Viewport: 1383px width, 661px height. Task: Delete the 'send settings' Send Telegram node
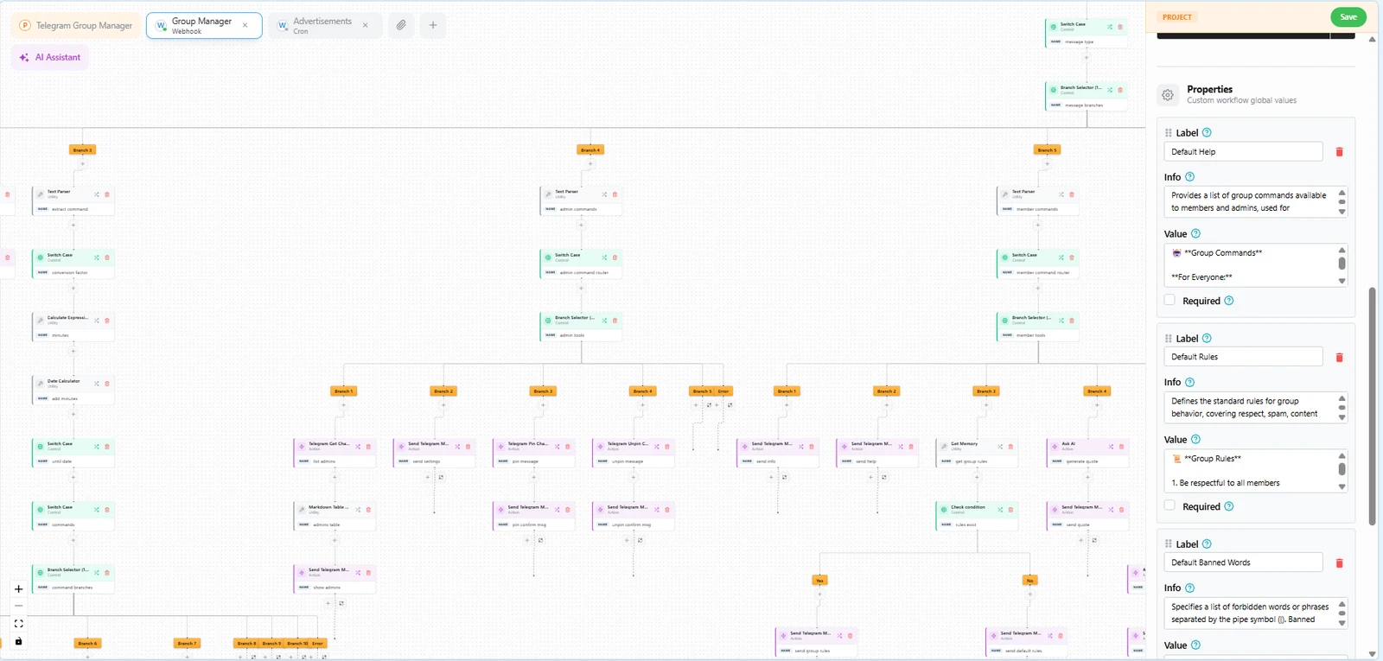coord(468,447)
